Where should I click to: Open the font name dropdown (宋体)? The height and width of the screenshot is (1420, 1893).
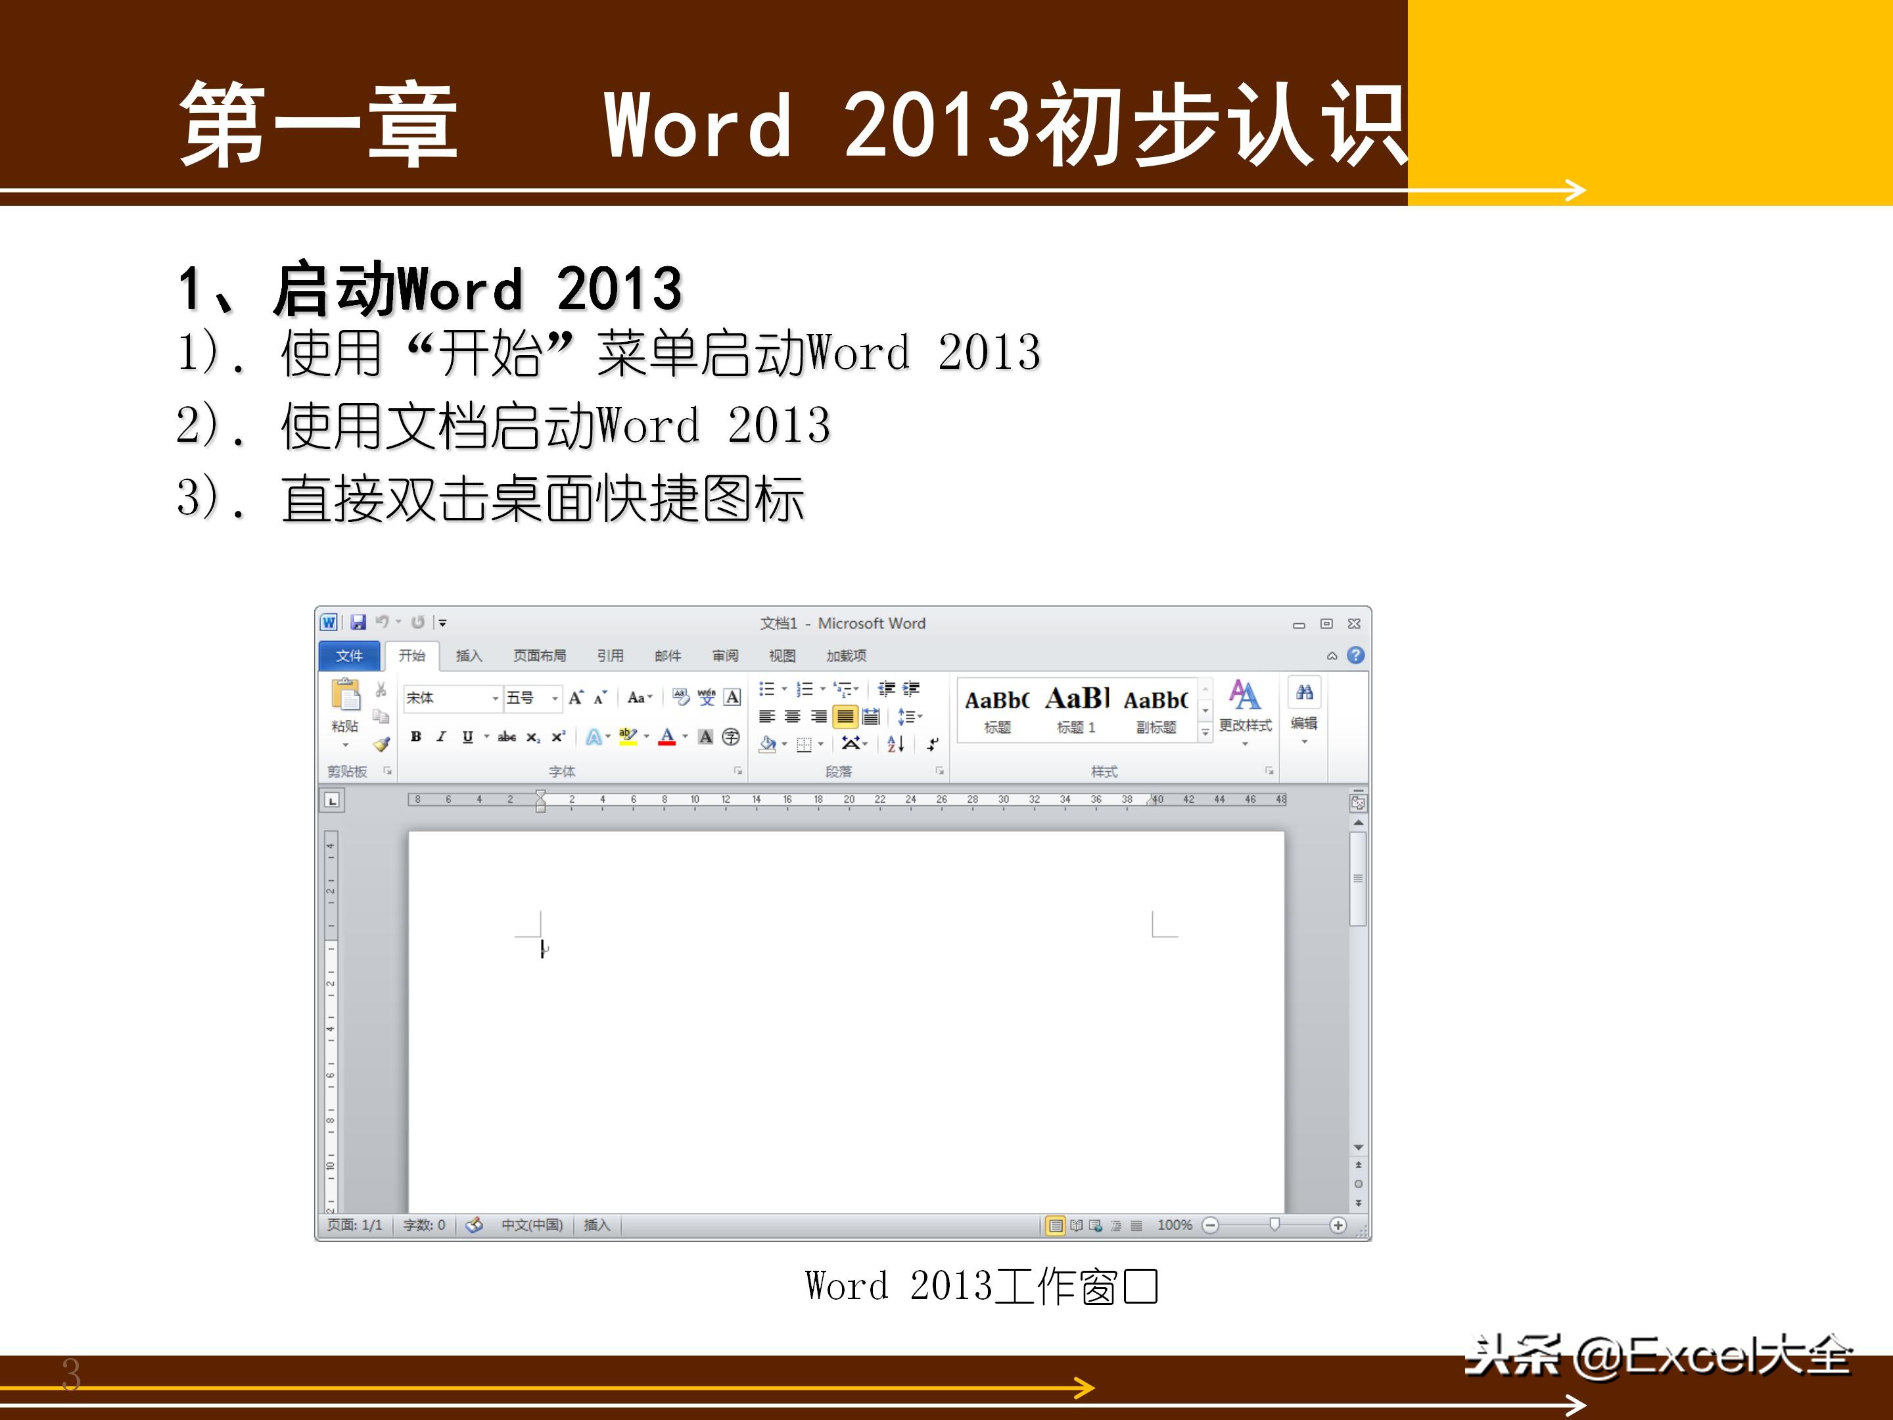coord(496,698)
